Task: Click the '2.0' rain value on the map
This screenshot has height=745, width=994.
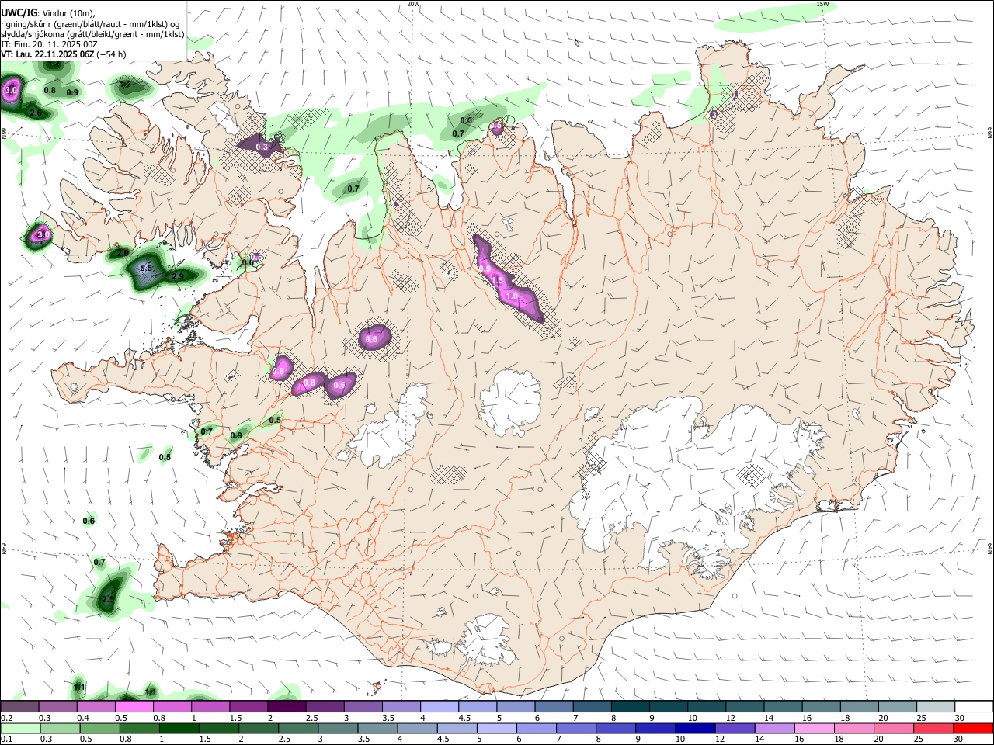Action: tap(123, 253)
